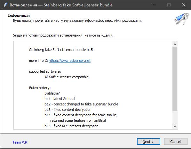This screenshot has height=149, width=191.
Task: Click the 'Builds history:' line in the text
Action: tap(40, 88)
